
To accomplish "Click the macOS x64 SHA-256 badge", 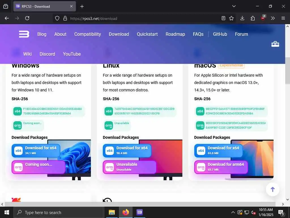I will pos(200,111).
